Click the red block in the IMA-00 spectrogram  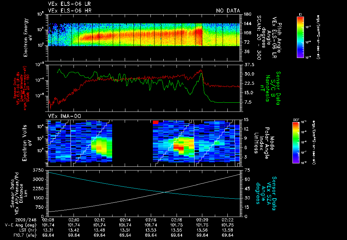pos(156,122)
